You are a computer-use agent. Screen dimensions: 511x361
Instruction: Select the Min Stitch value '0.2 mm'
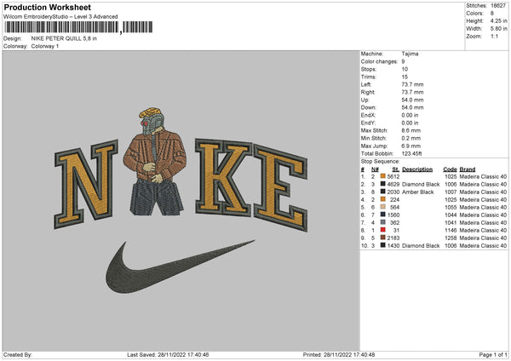click(x=411, y=138)
